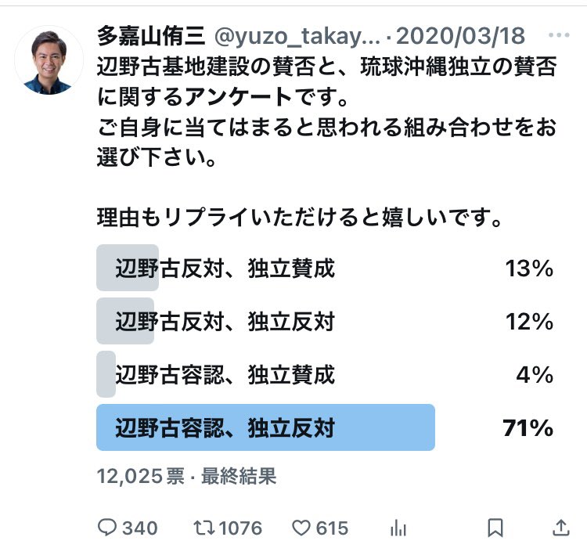Screen dimensions: 587x555
Task: Like the tweet with heart icon
Action: point(301,528)
